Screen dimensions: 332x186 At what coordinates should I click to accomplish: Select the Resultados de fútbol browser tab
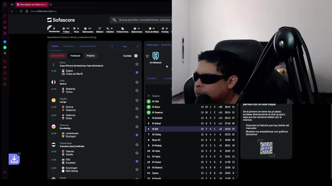click(x=32, y=5)
